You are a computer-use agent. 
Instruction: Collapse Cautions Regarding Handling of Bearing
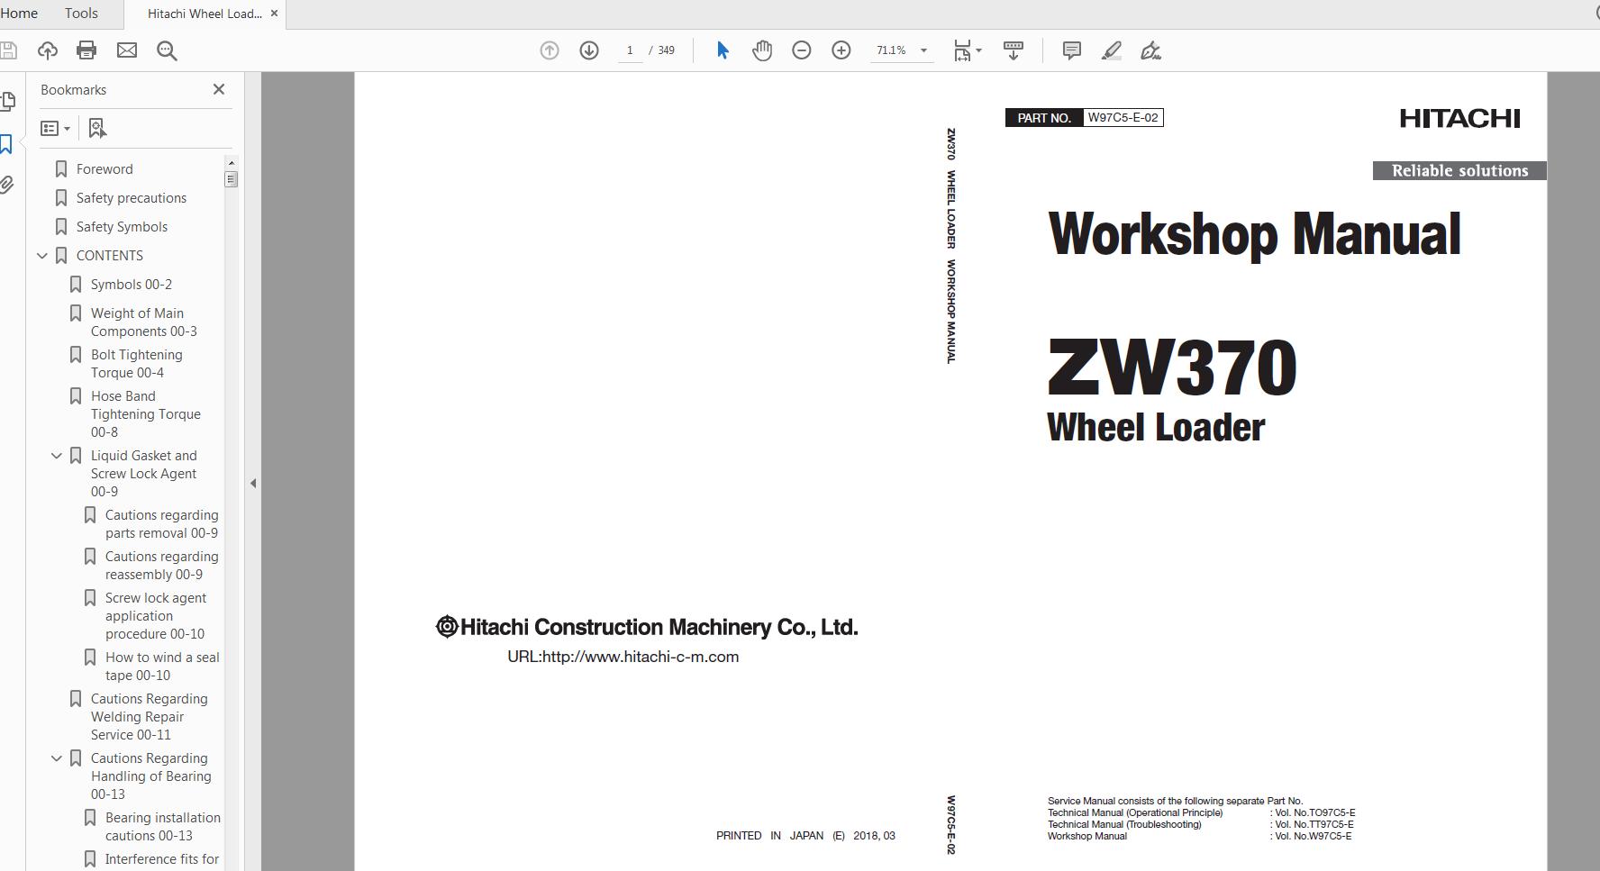[57, 758]
